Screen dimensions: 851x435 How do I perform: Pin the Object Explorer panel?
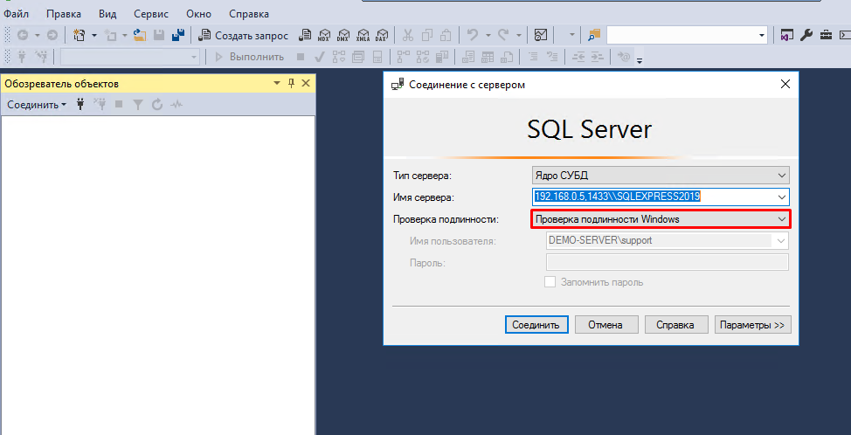click(x=292, y=84)
